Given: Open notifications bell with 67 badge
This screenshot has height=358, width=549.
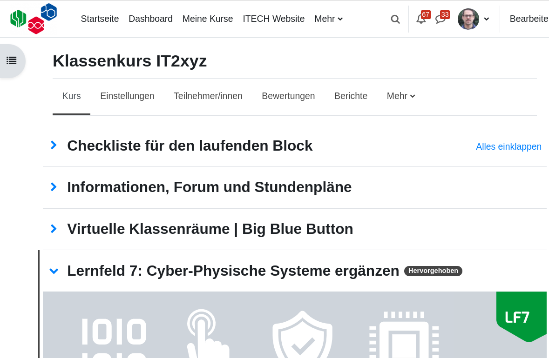Looking at the screenshot, I should [421, 19].
